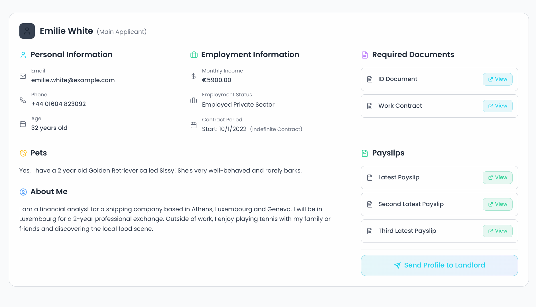Viewport: 536px width, 307px height.
Task: View the Work Contract
Action: 498,106
